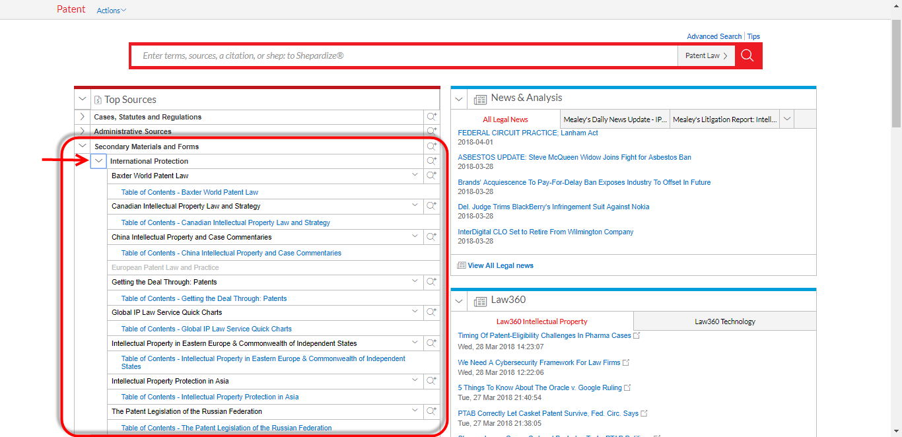Click the Top Sources document icon
This screenshot has height=437, width=902.
(98, 100)
